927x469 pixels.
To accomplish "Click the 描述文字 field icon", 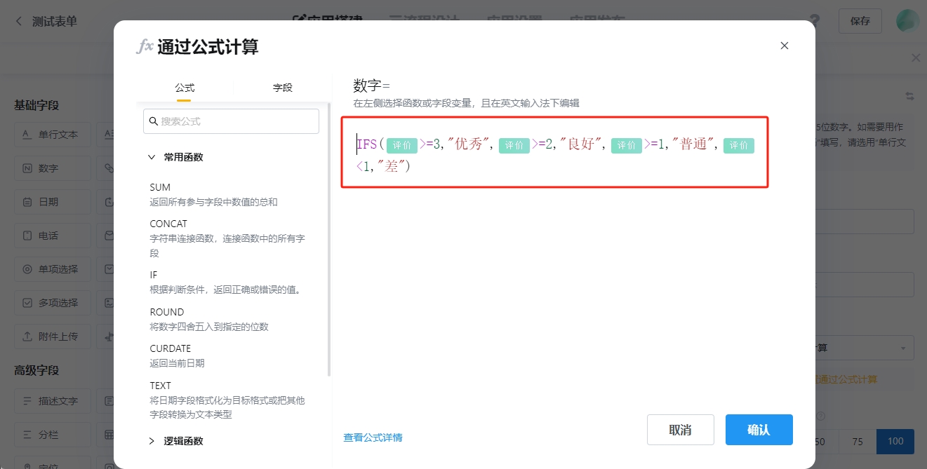I will 27,401.
